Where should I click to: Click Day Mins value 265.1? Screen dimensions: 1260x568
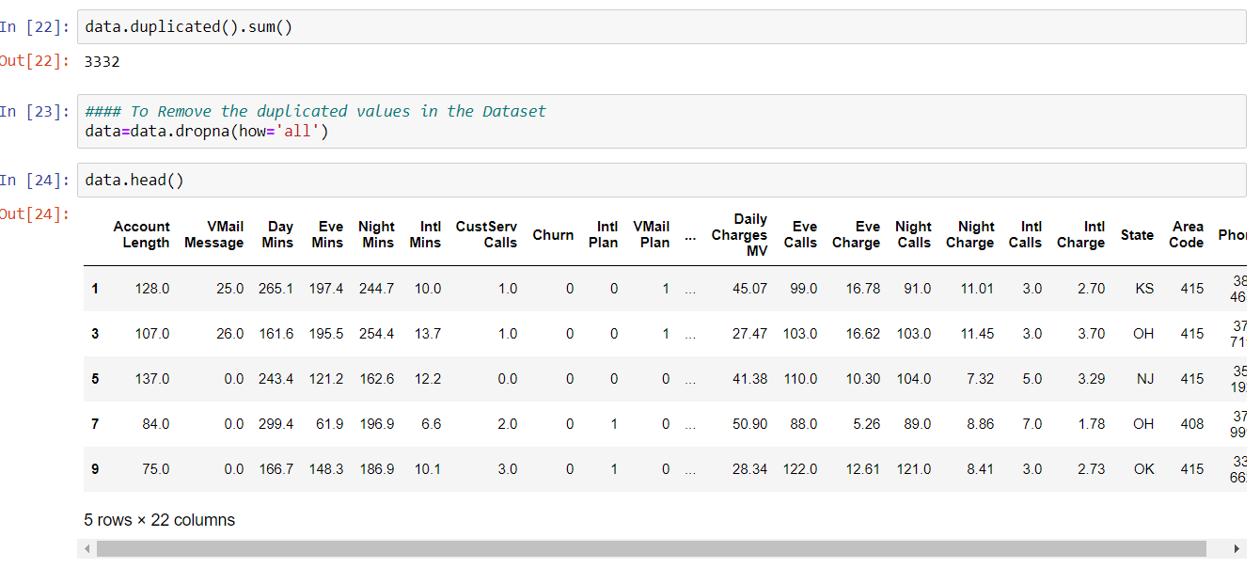point(276,289)
